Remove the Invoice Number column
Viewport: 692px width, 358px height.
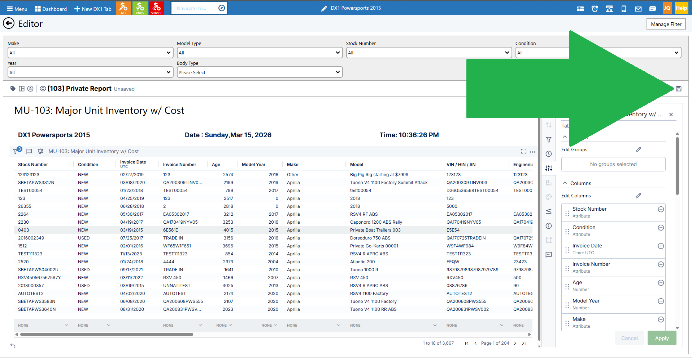click(x=661, y=264)
